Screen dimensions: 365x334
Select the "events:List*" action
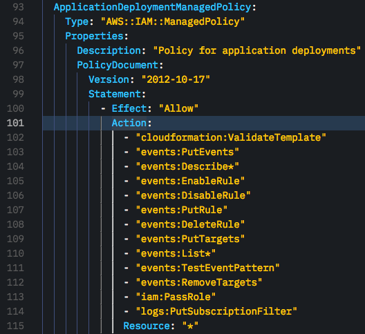[176, 253]
